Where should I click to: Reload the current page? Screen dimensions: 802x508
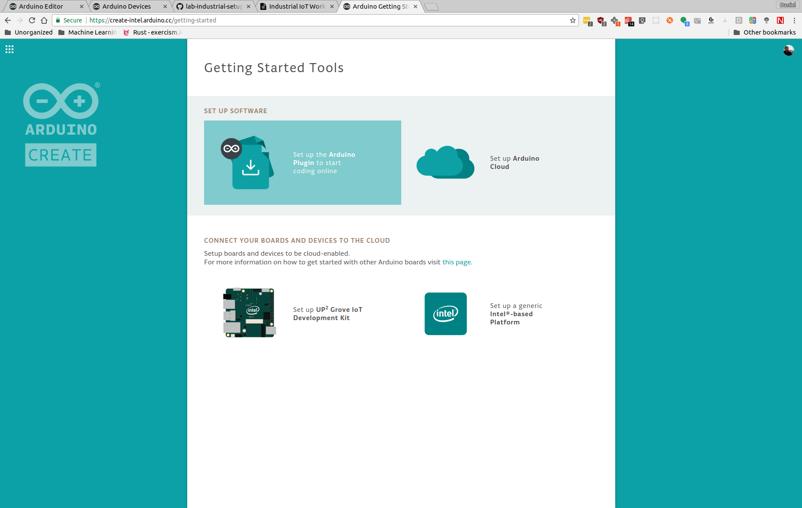click(32, 20)
